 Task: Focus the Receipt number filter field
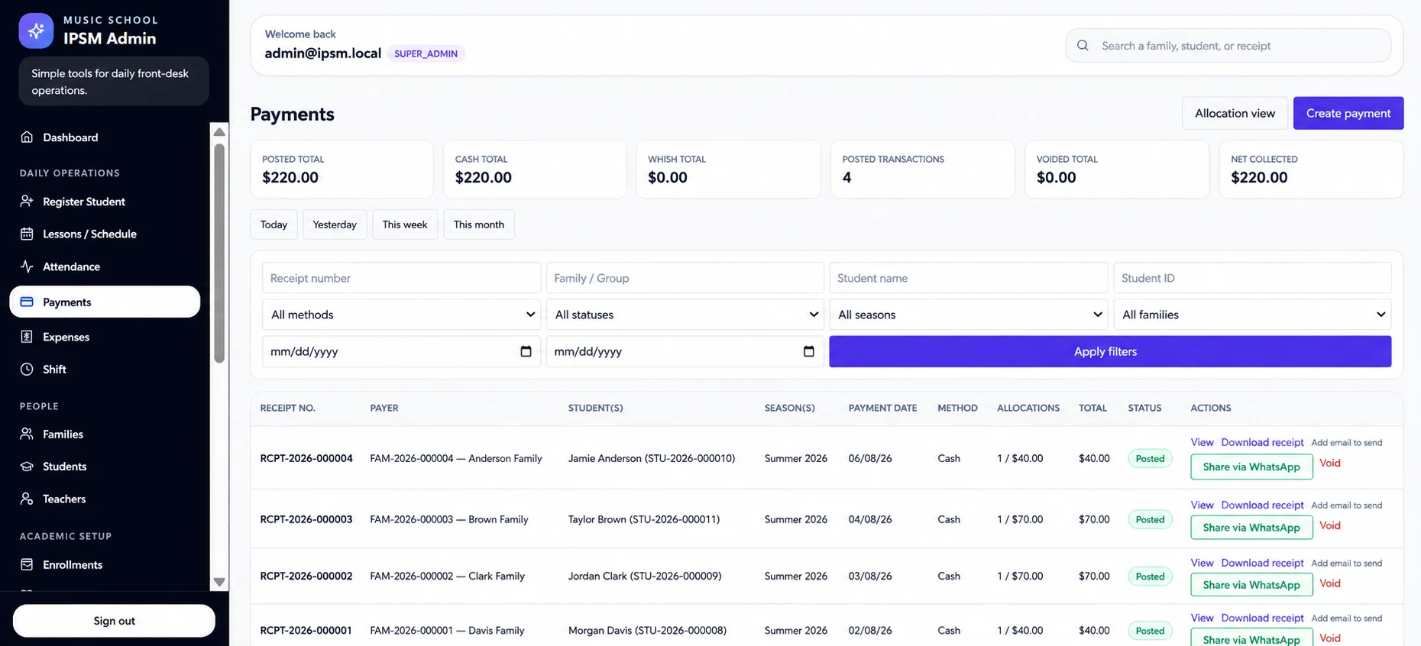click(x=401, y=278)
